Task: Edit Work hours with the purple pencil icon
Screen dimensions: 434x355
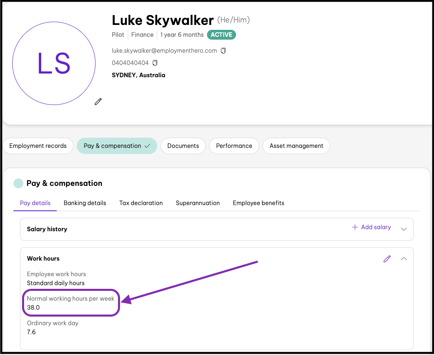Action: point(387,259)
